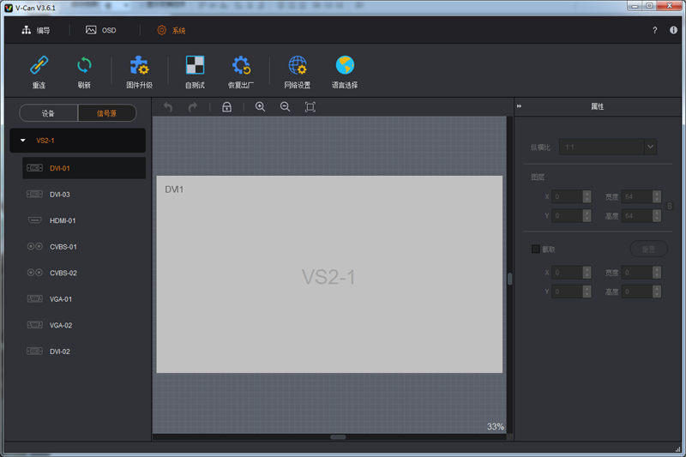The image size is (686, 457).
Task: Enable the 截取 crop checkbox
Action: click(536, 249)
